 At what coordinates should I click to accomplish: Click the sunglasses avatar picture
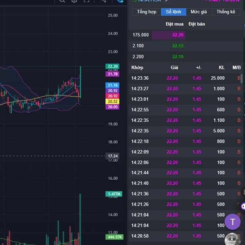tap(232, 239)
